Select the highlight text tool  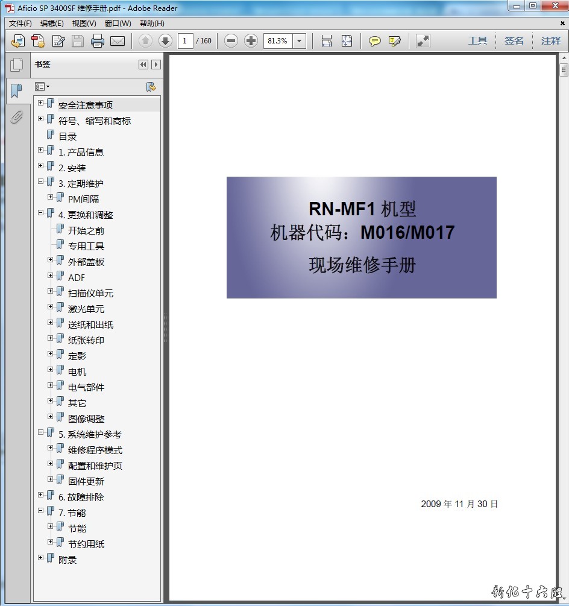tap(395, 41)
